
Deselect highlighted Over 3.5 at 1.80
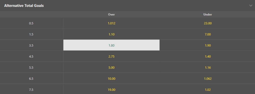tap(111, 45)
